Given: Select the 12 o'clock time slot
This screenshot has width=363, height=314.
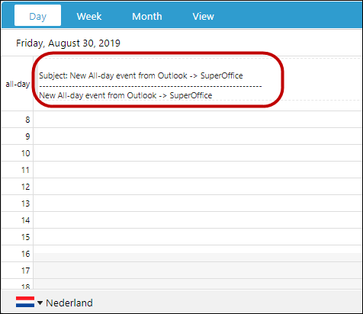Looking at the screenshot, I should point(198,187).
